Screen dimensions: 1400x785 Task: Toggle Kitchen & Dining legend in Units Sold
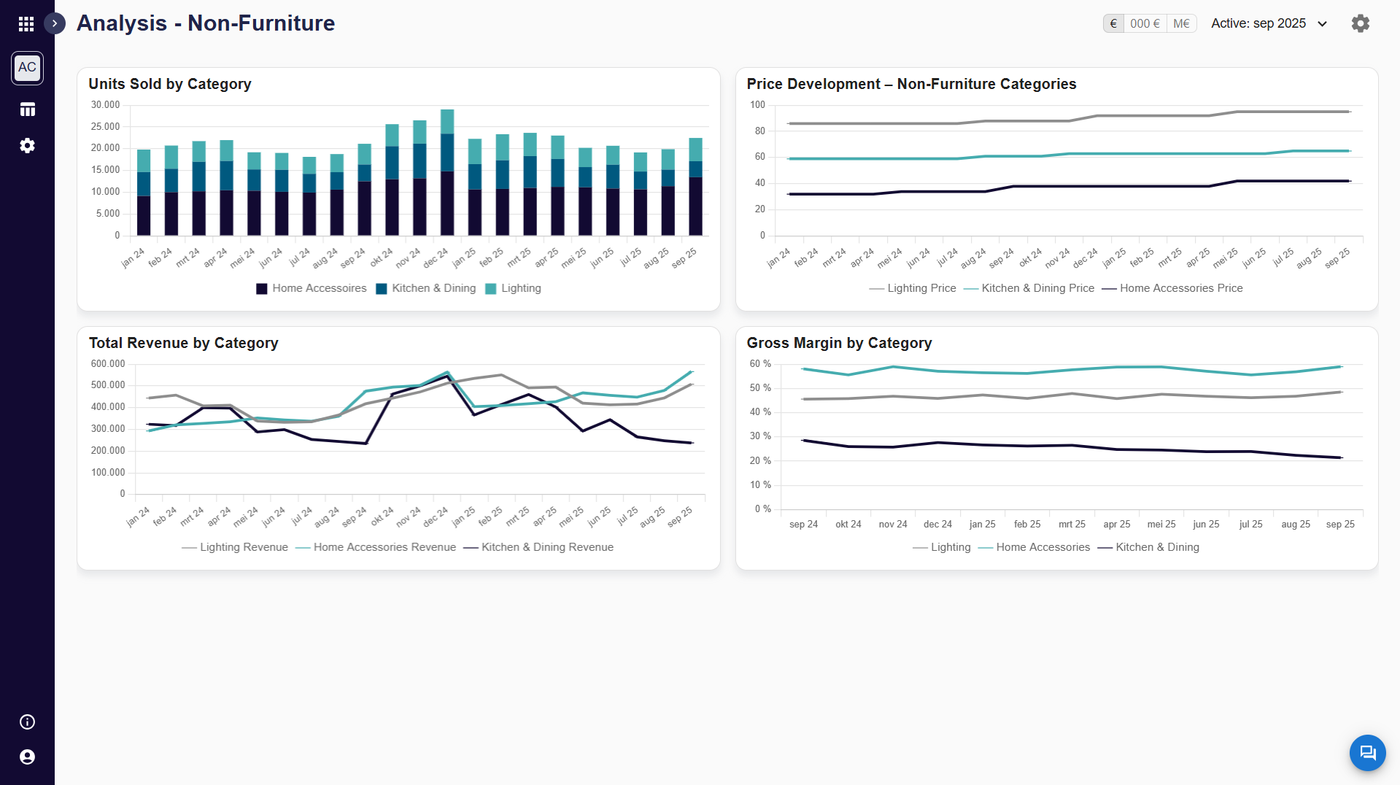(x=426, y=288)
